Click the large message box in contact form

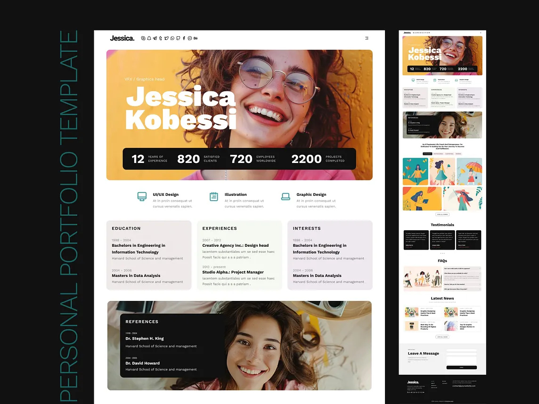click(461, 360)
